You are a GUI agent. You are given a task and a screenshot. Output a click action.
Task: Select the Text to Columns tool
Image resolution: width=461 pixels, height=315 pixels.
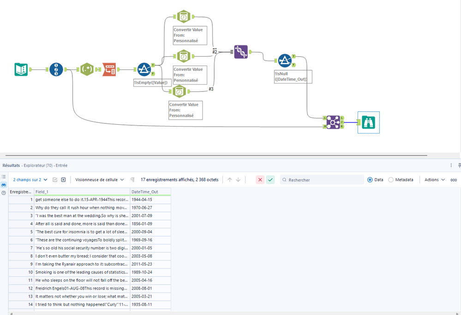pyautogui.click(x=109, y=69)
